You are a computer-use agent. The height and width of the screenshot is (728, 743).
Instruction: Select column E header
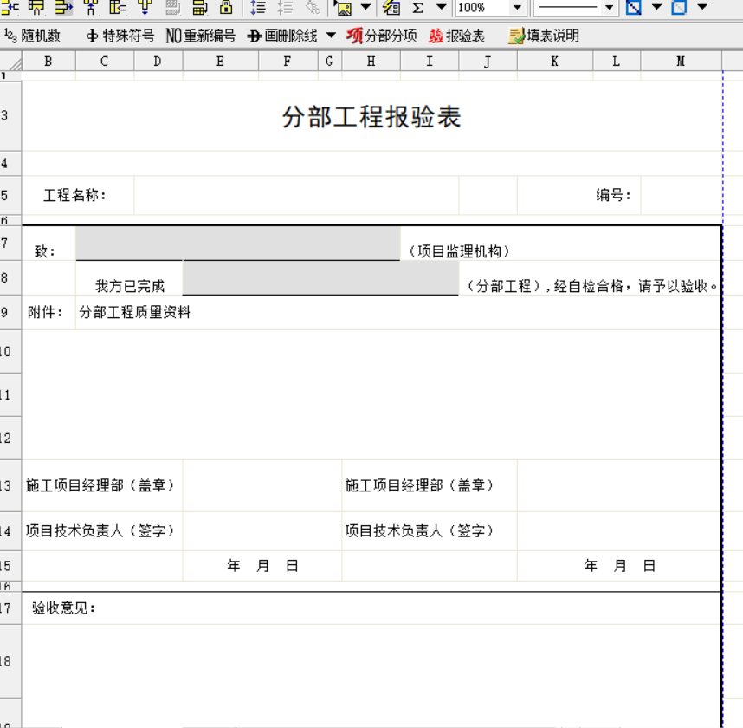pos(220,61)
